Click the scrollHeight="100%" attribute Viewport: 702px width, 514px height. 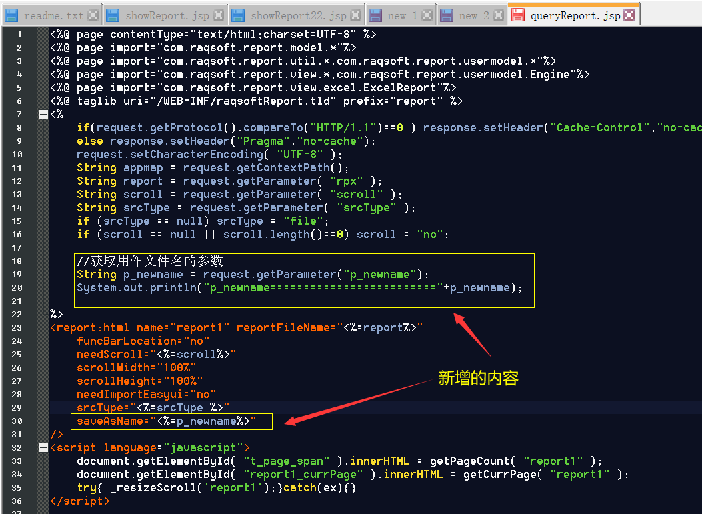(x=140, y=381)
